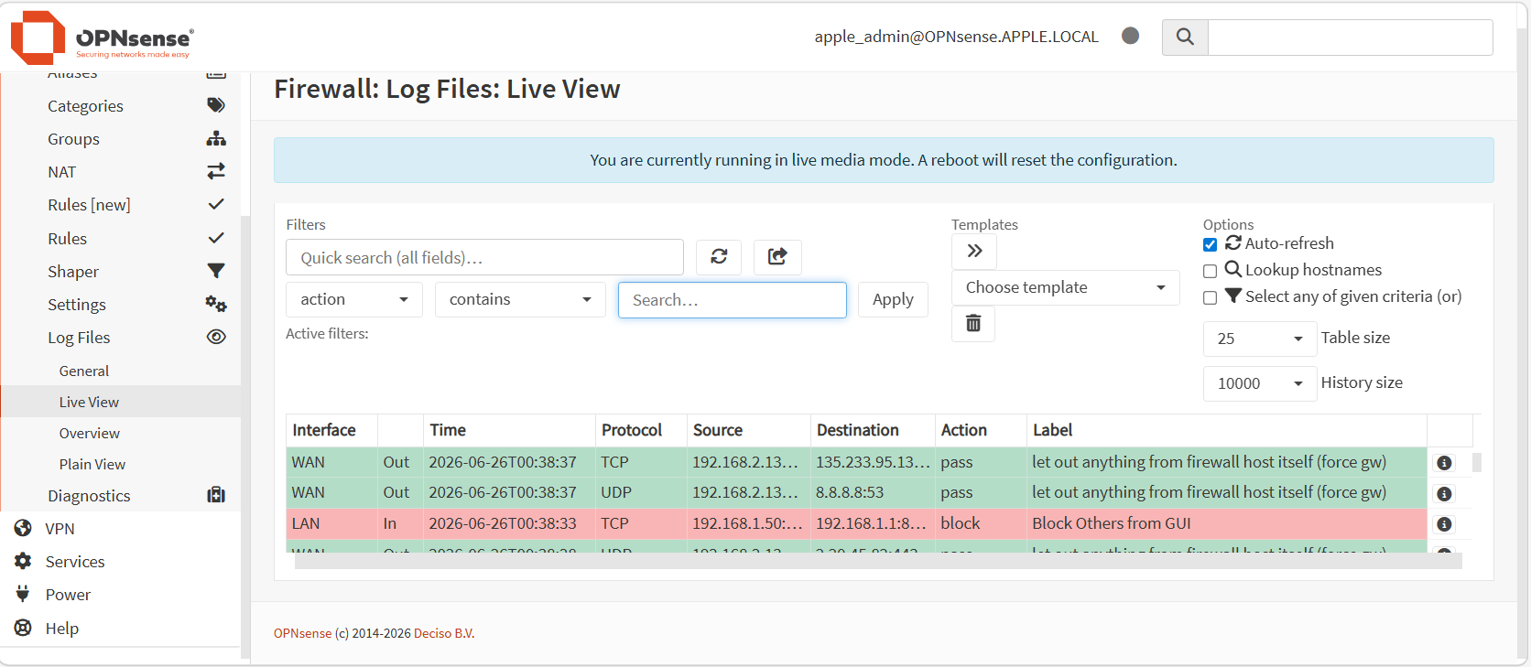Disable the Auto-refresh checkbox
The image size is (1531, 667).
[1210, 244]
